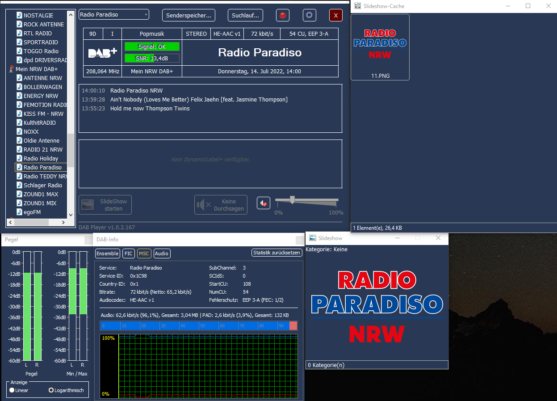Image resolution: width=557 pixels, height=401 pixels.
Task: Mute audio with the speaker icon
Action: pos(264,203)
